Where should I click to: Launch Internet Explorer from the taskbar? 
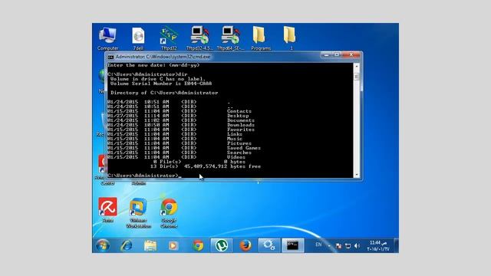[126, 245]
